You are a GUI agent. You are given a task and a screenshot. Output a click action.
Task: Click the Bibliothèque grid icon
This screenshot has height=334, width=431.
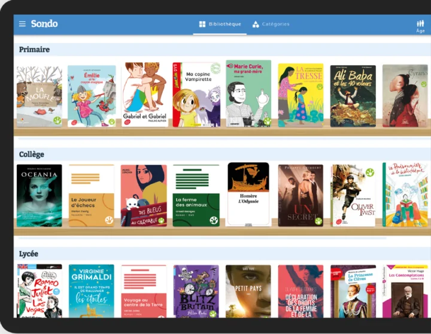tap(202, 24)
